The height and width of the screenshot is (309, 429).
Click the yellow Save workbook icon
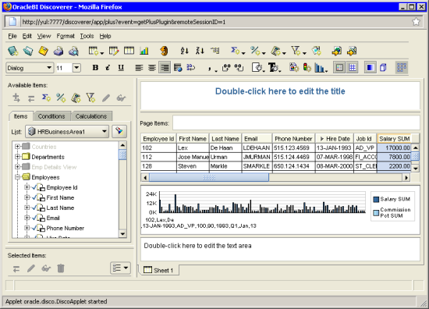[43, 51]
